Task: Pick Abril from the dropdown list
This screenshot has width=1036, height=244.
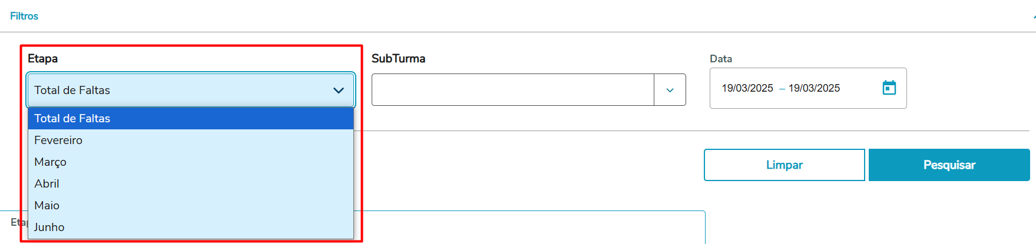Action: click(47, 183)
